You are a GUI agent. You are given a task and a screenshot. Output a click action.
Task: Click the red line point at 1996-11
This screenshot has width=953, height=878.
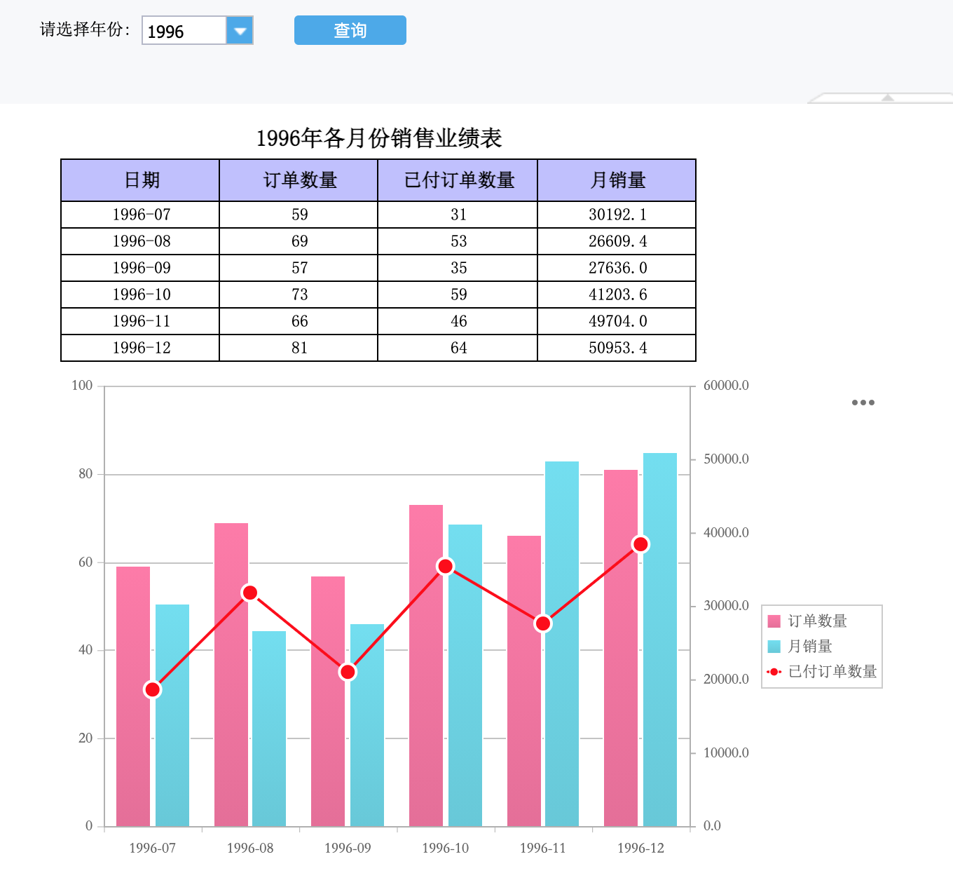[543, 623]
